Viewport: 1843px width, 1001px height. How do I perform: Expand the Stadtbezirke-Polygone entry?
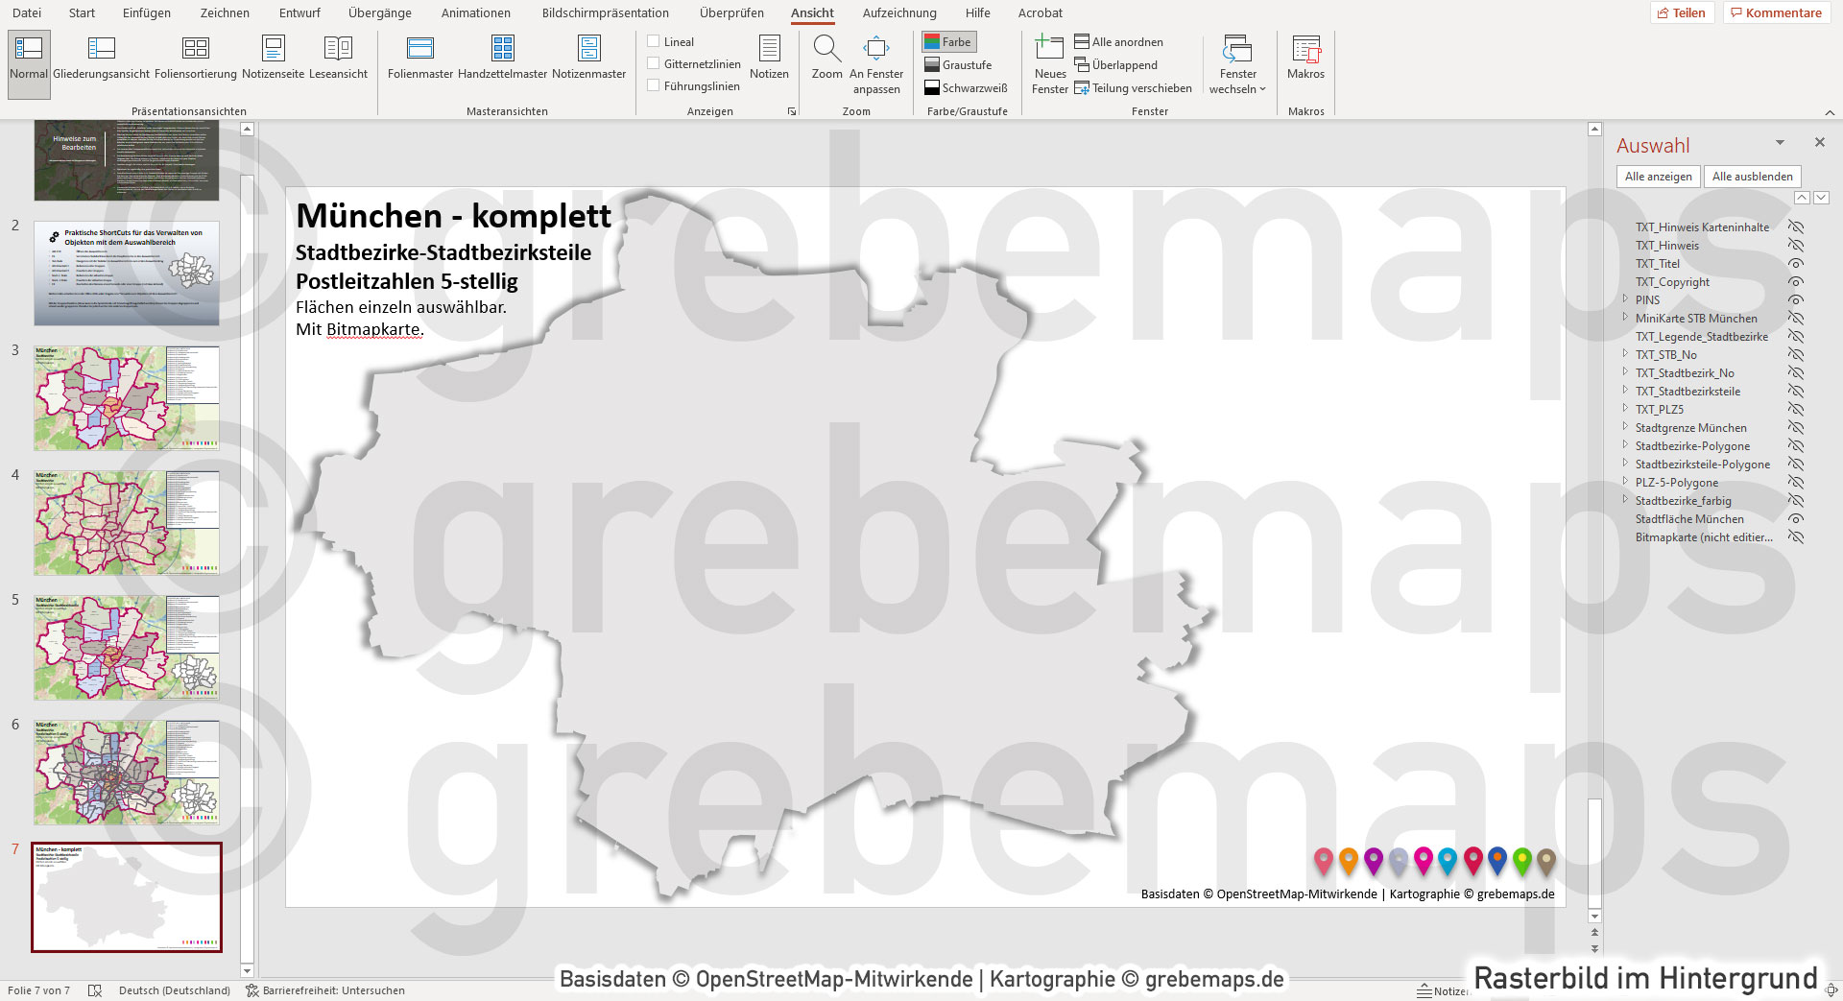click(x=1624, y=445)
